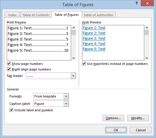The width and height of the screenshot is (156, 138).
Task: Toggle Include label and number checkbox
Action: click(11, 110)
